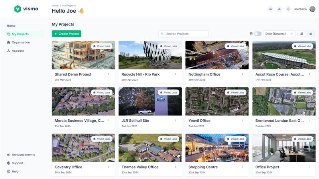Screen dimensions: 319x179
Task: Switch to grid view
Action: tap(302, 34)
